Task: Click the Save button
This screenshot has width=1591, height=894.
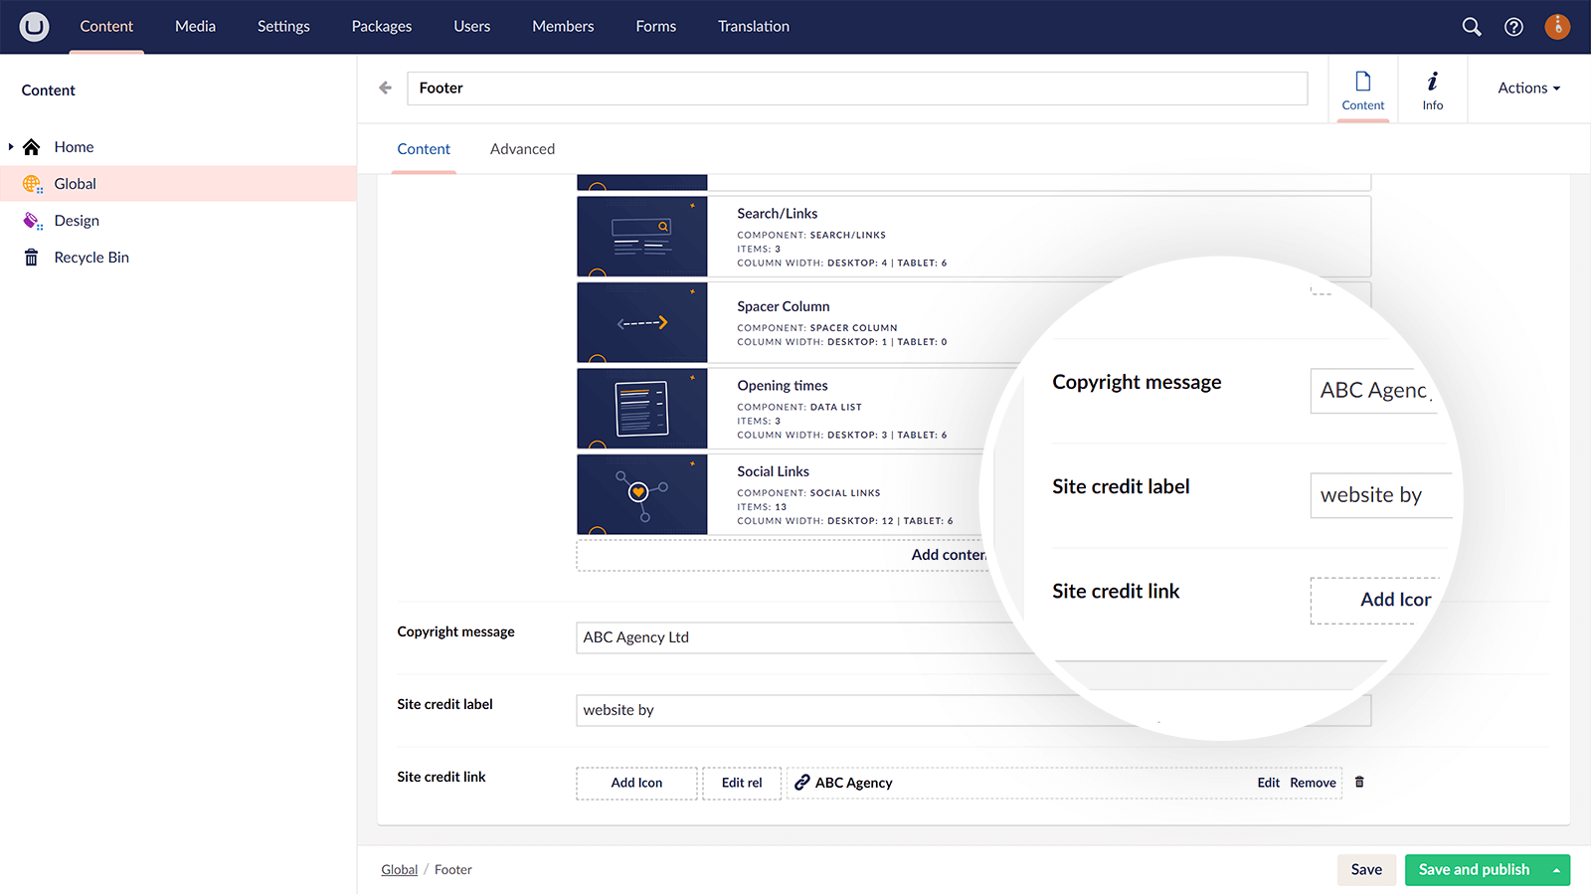Action: [1366, 870]
